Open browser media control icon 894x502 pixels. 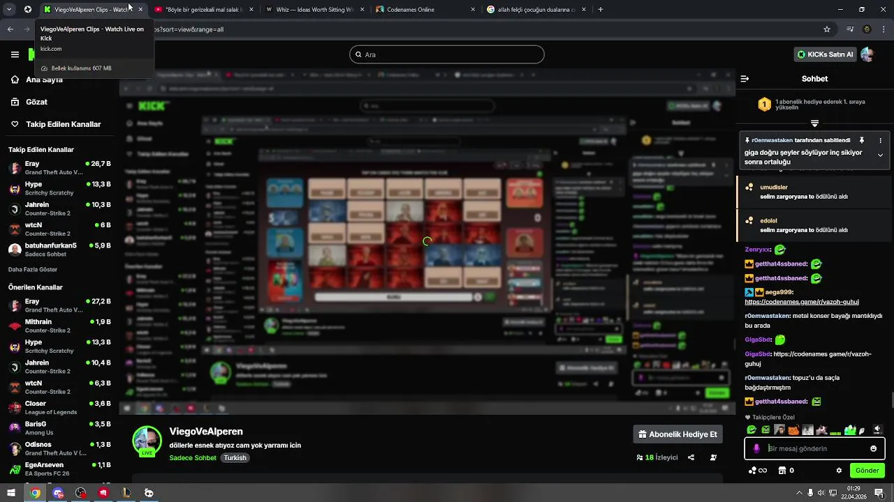click(x=850, y=29)
